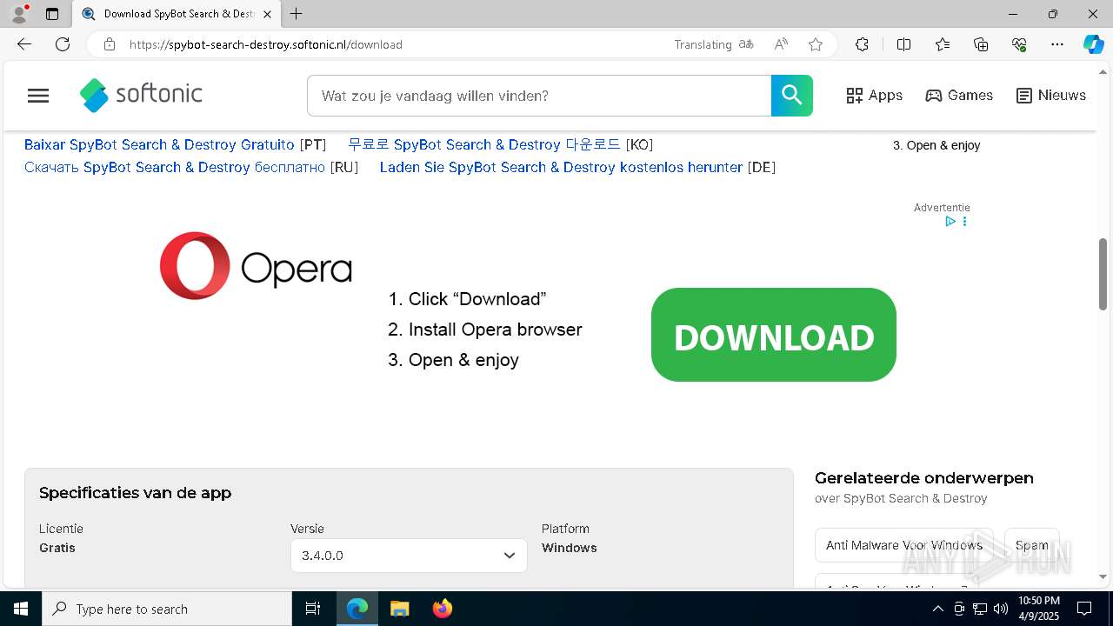Refresh the current page
The height and width of the screenshot is (626, 1113).
(x=63, y=44)
